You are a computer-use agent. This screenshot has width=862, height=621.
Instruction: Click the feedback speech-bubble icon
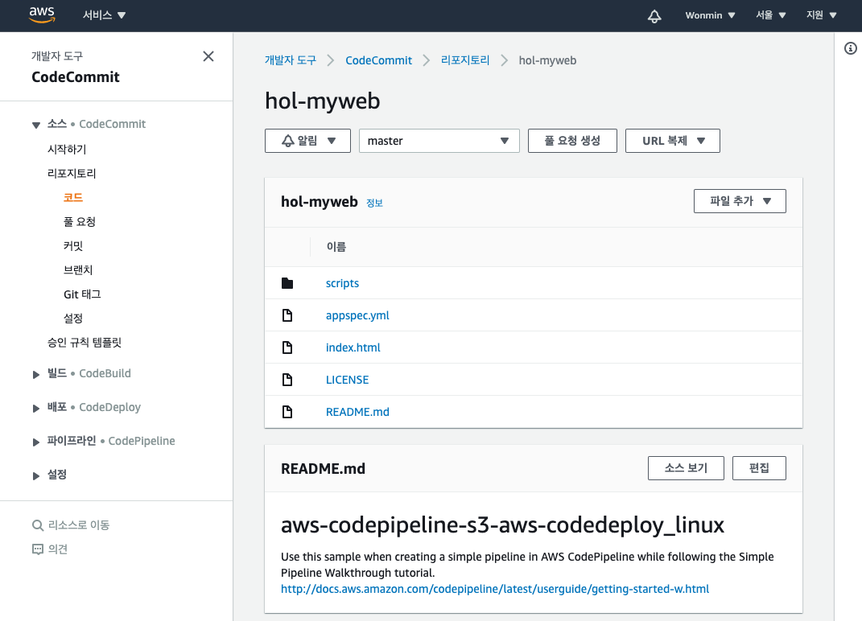(37, 549)
